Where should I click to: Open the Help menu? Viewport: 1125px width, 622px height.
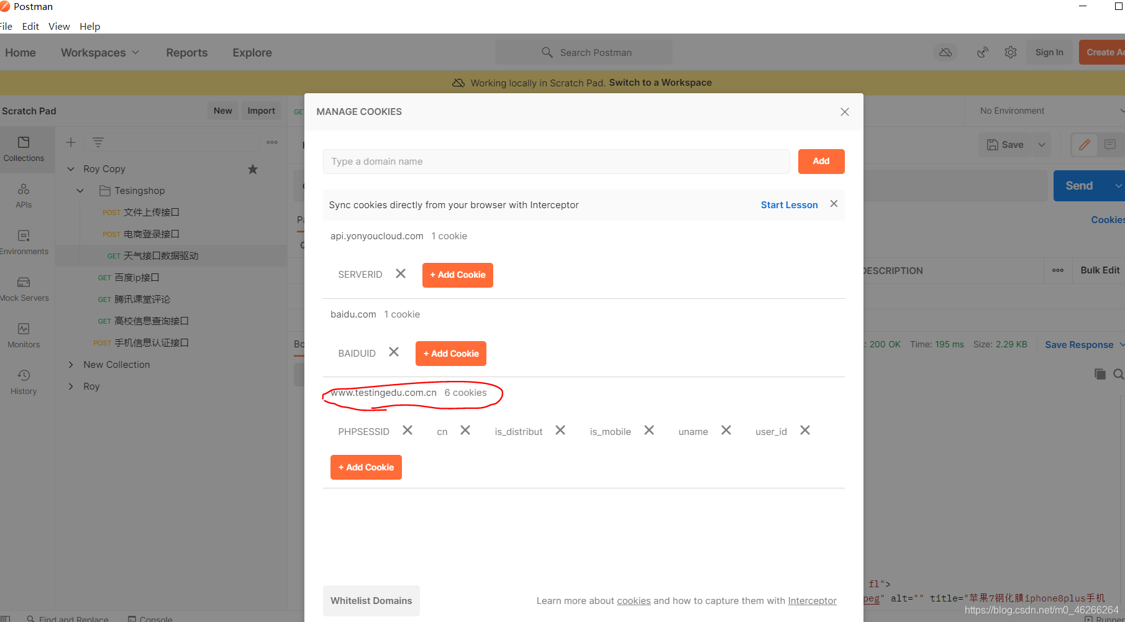[89, 26]
